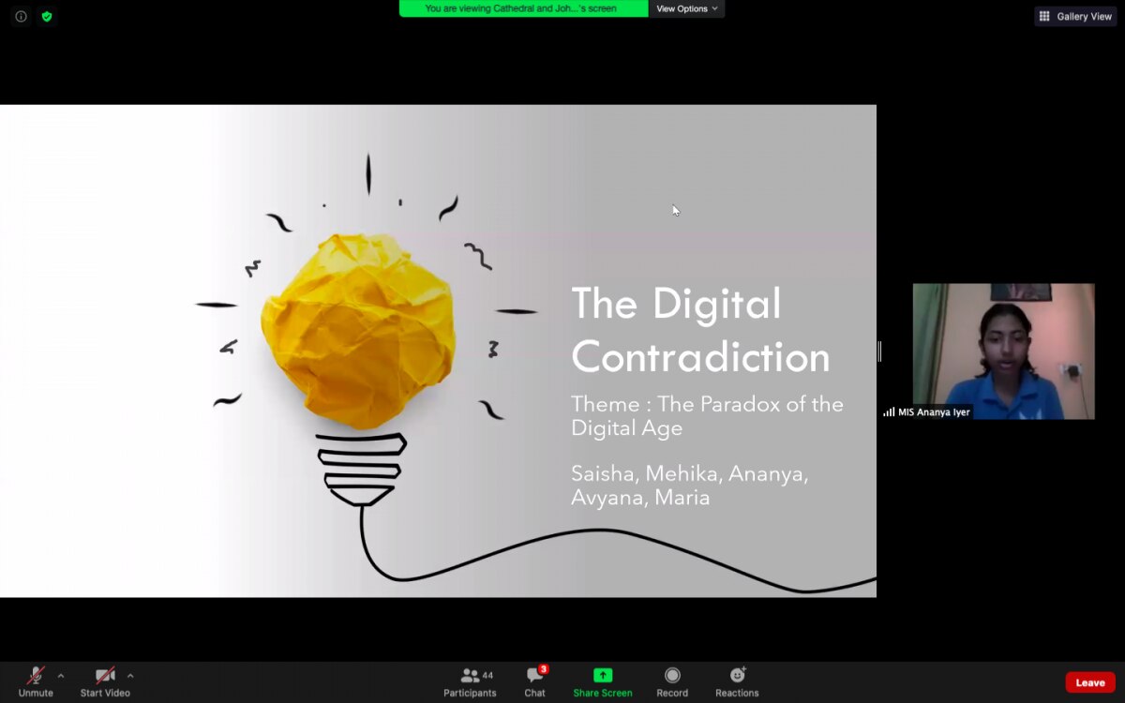Open the Participants panel
Image resolution: width=1125 pixels, height=703 pixels.
click(x=470, y=682)
